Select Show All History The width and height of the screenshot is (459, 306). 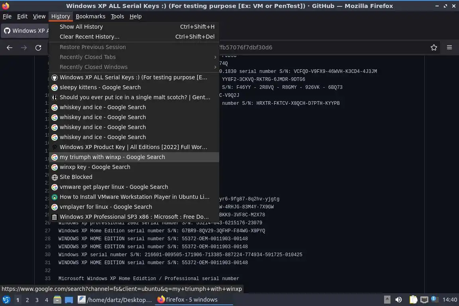[x=134, y=27]
